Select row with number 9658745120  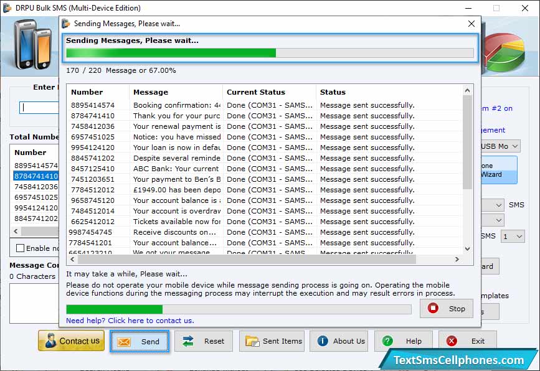[265, 200]
